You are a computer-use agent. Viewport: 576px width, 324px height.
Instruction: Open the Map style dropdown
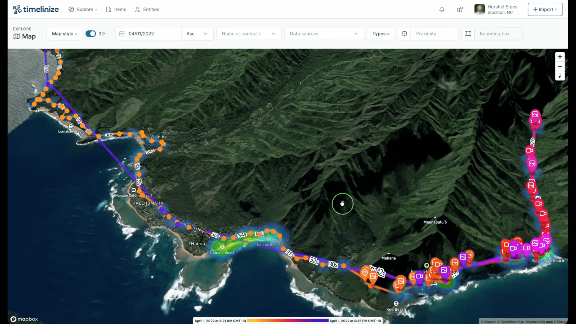pyautogui.click(x=64, y=34)
